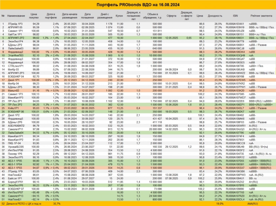276x206 pixels.
Task: Select the yield cell '36,5%'
Action: tap(218, 70)
